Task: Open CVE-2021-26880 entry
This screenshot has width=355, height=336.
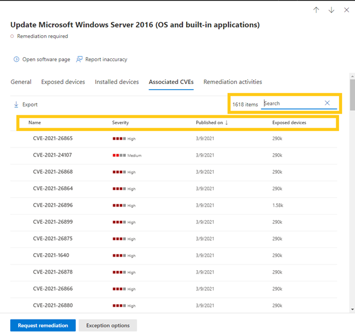Action: pyautogui.click(x=53, y=305)
